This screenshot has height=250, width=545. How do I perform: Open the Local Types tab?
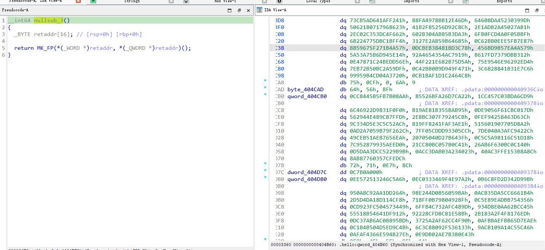click(x=318, y=1)
